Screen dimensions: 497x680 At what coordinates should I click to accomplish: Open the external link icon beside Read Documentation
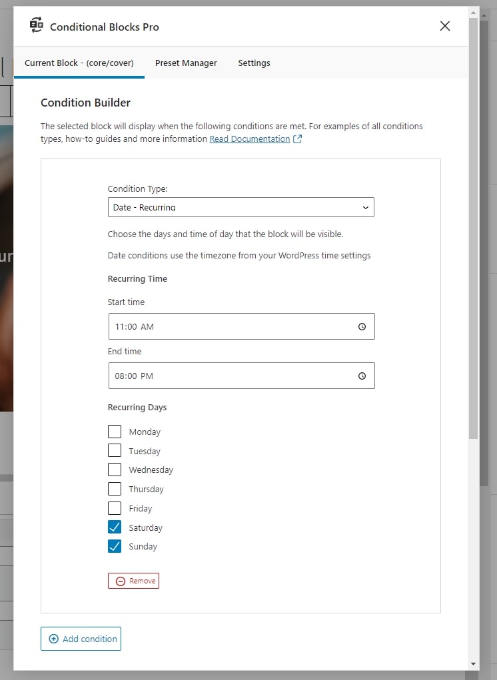click(298, 139)
